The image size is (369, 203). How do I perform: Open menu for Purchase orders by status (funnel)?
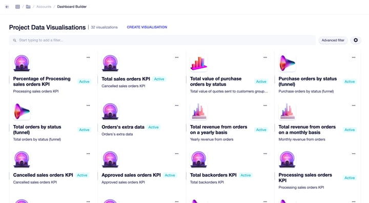tap(354, 57)
